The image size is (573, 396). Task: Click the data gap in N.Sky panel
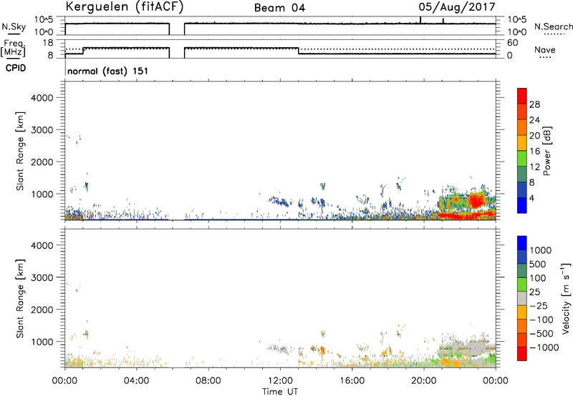pos(177,29)
